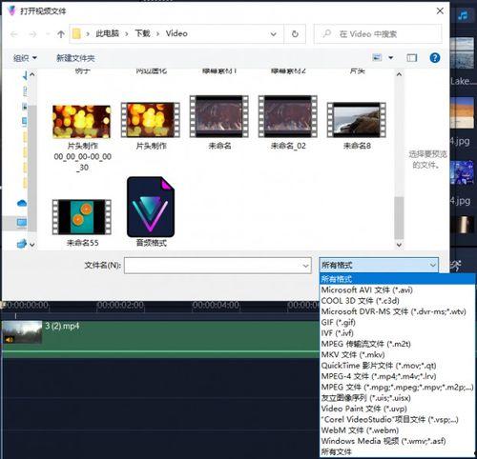Click the forward navigation arrow
477x459 pixels.
pos(32,33)
